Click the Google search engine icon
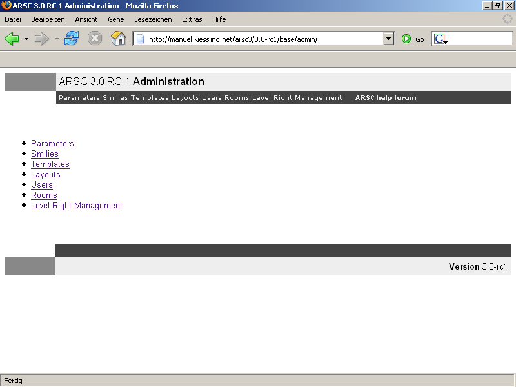Image resolution: width=516 pixels, height=387 pixels. pyautogui.click(x=441, y=39)
